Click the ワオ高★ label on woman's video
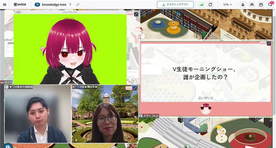The image size is (276, 148). 85,87
